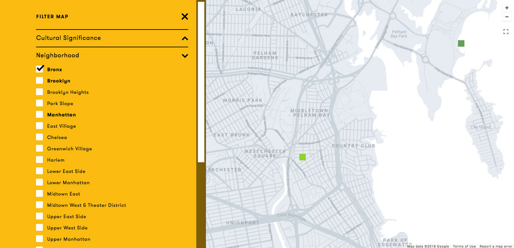Click the light green marker near Westchester Square
This screenshot has height=248, width=514.
tap(302, 157)
